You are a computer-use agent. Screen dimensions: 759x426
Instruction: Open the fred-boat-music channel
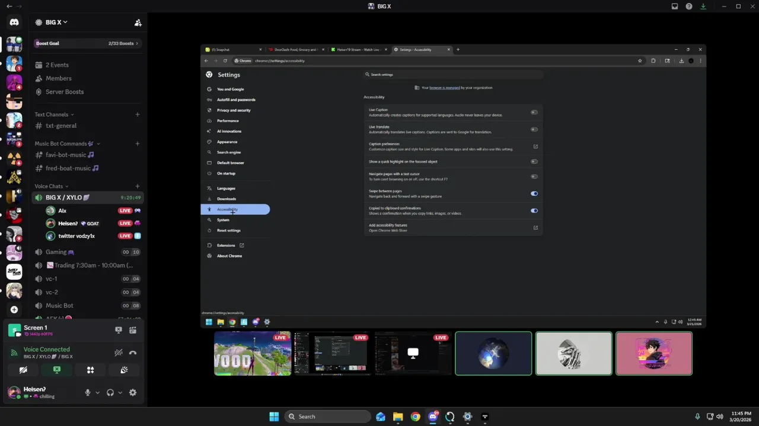click(87, 168)
